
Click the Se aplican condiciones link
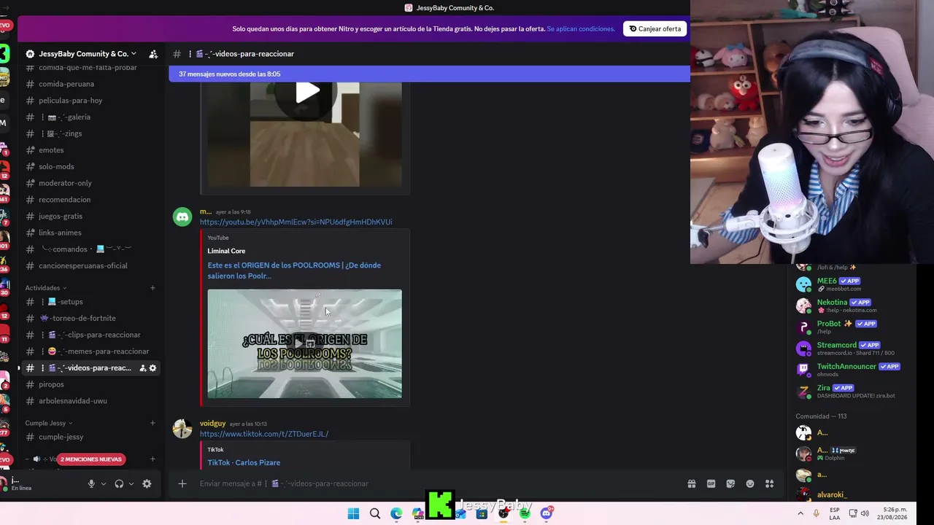[581, 28]
